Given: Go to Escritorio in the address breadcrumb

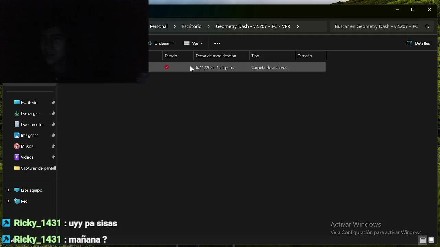Looking at the screenshot, I should click(192, 26).
